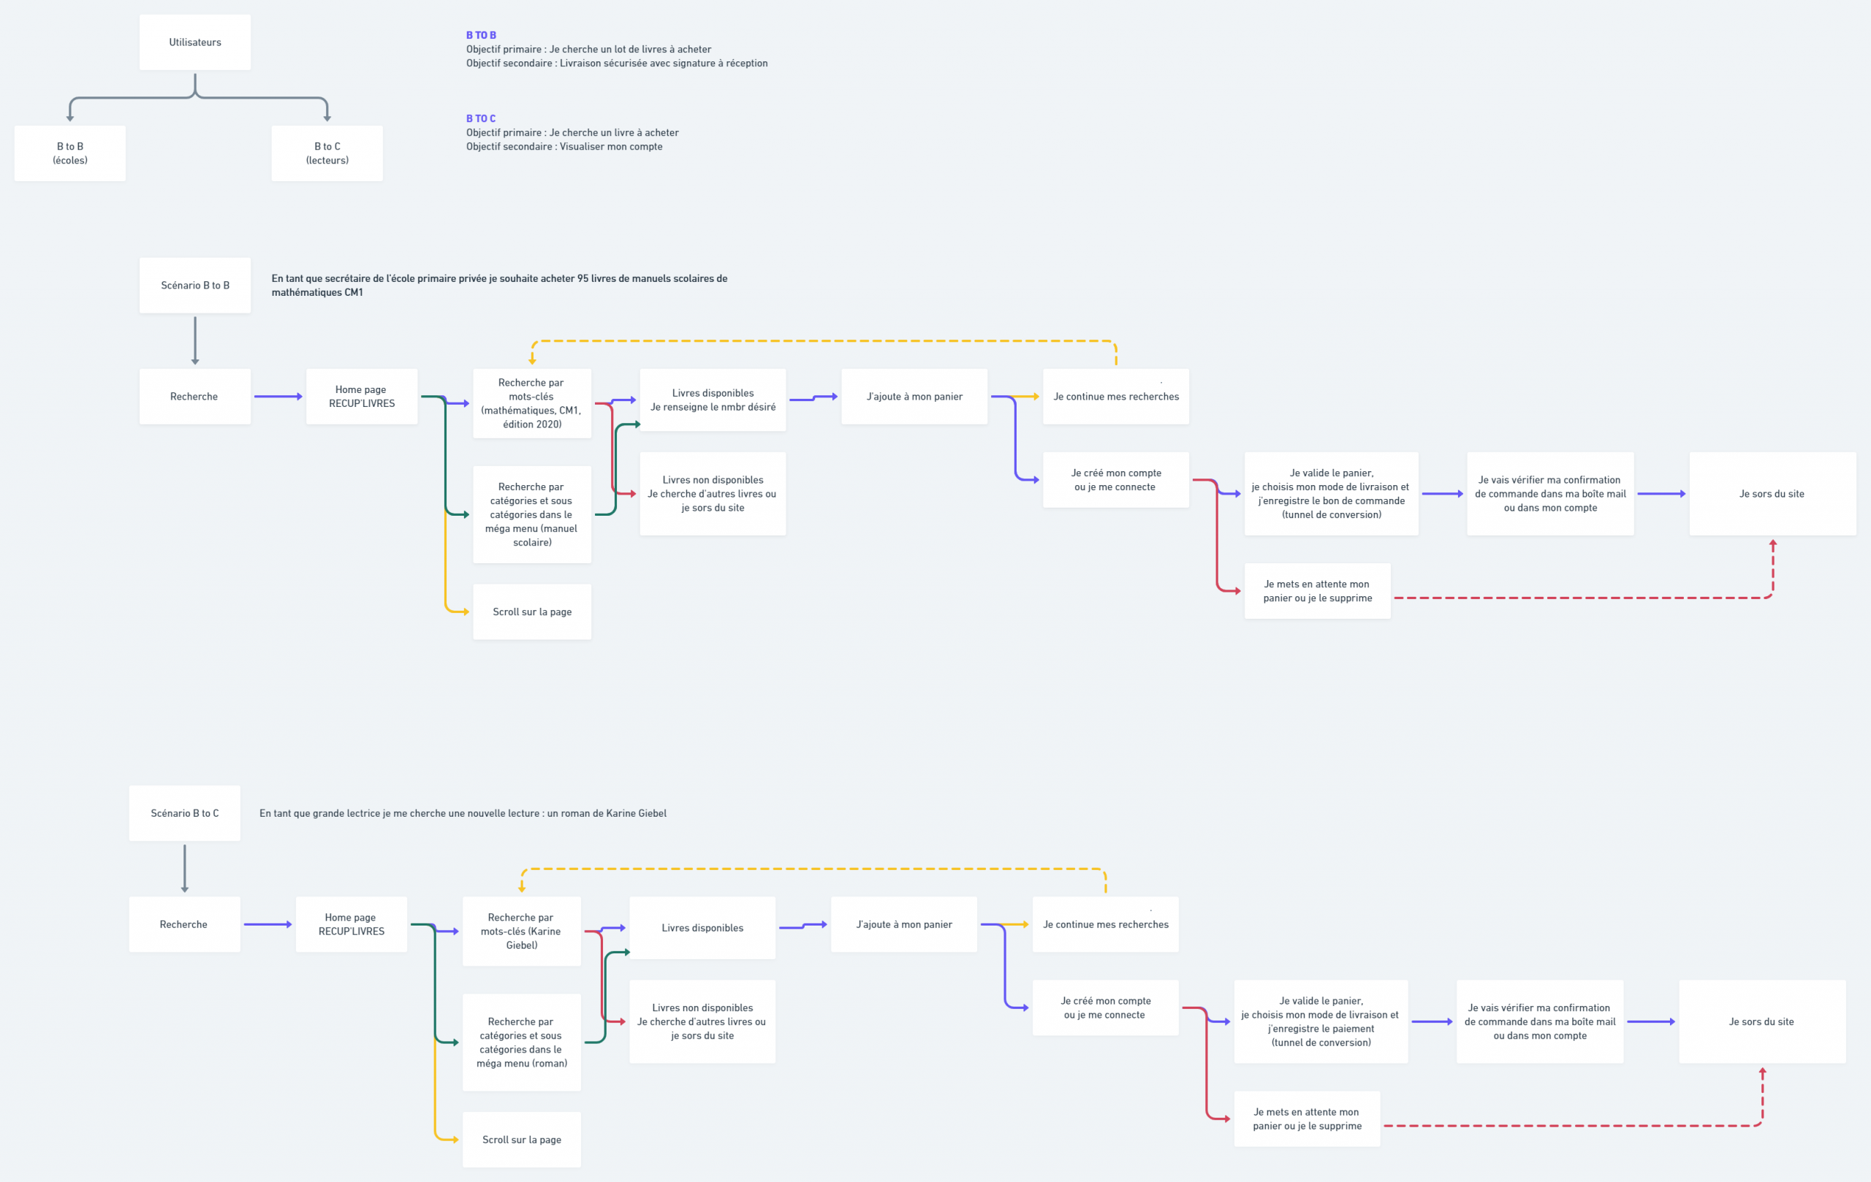The image size is (1871, 1182).
Task: Click 'Objectif secondaire : Visualiser mon compte' line
Action: 564,146
